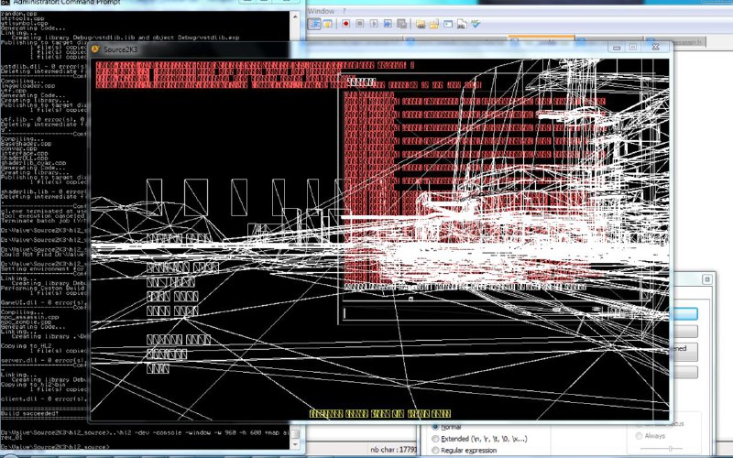Viewport: 733px width, 458px height.
Task: Click the 'Build succeeded' line in Command Prompt
Action: click(x=30, y=414)
